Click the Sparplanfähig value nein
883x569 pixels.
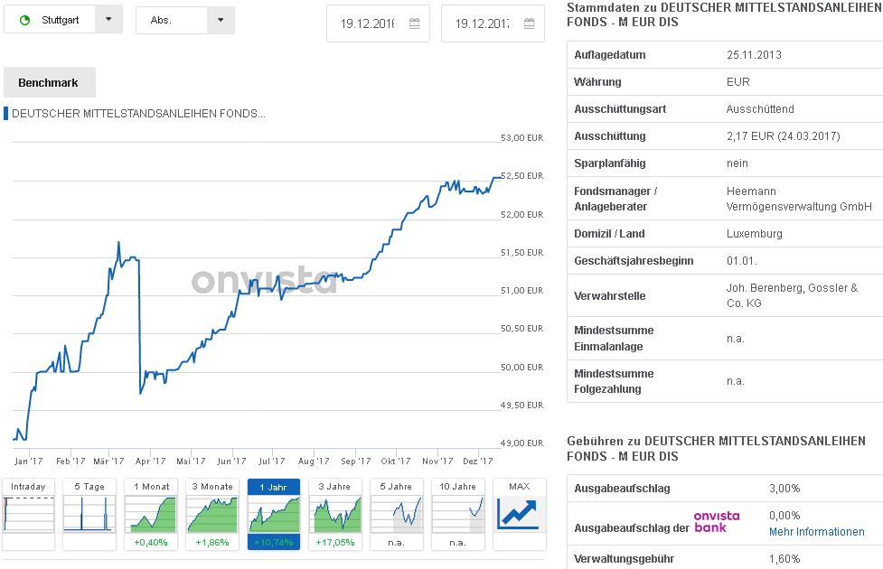click(737, 163)
